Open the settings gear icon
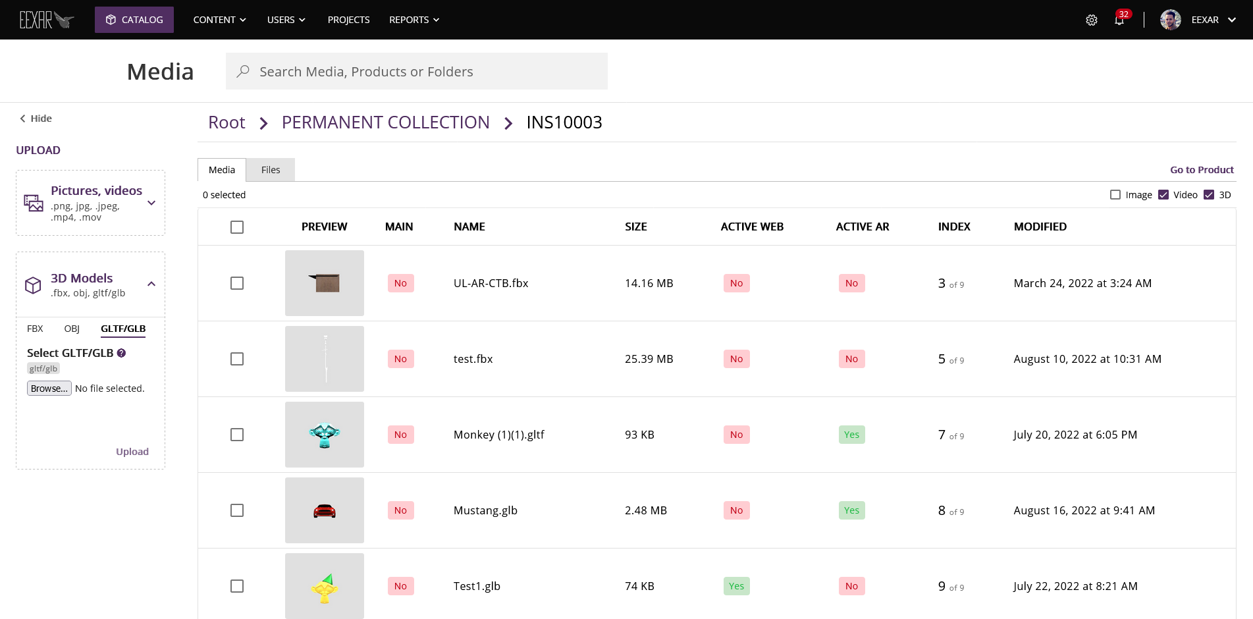The width and height of the screenshot is (1253, 619). pos(1091,20)
